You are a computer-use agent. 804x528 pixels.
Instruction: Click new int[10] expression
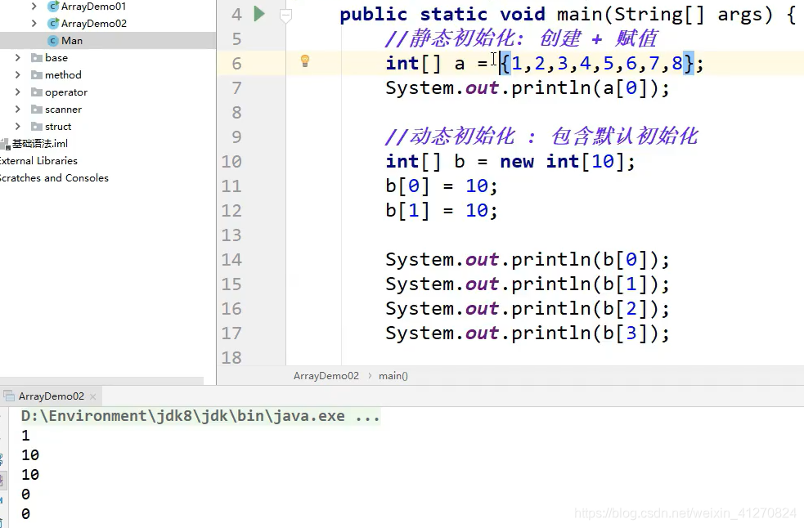coord(561,162)
